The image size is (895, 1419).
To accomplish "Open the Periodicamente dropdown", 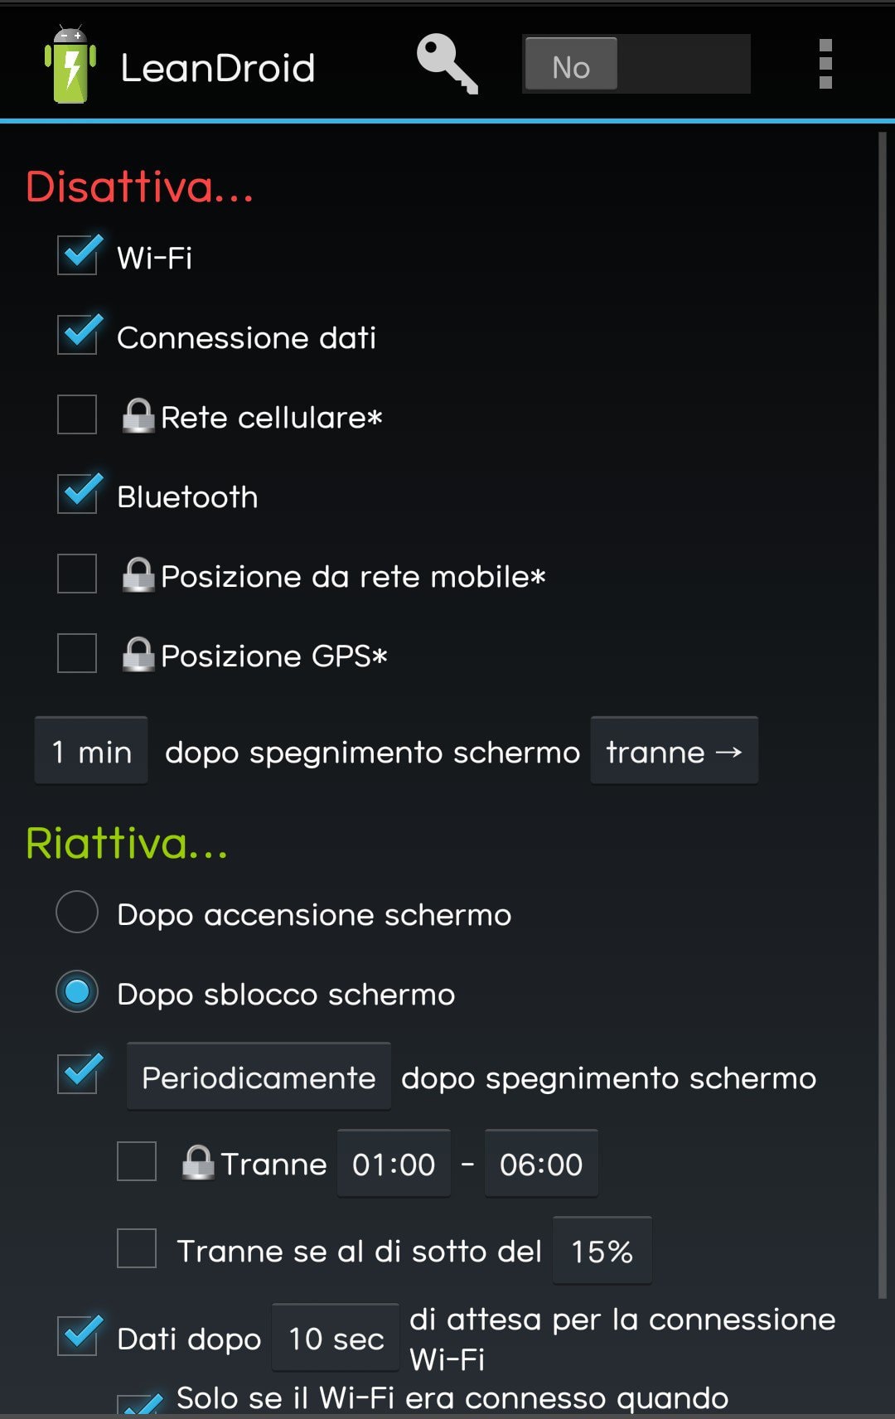I will click(x=259, y=1077).
